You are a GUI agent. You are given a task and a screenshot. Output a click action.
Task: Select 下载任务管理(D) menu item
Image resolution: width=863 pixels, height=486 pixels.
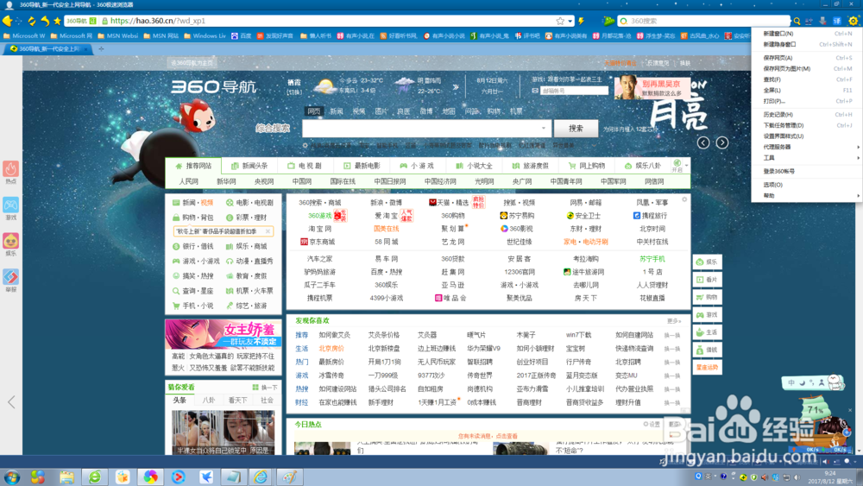click(784, 125)
